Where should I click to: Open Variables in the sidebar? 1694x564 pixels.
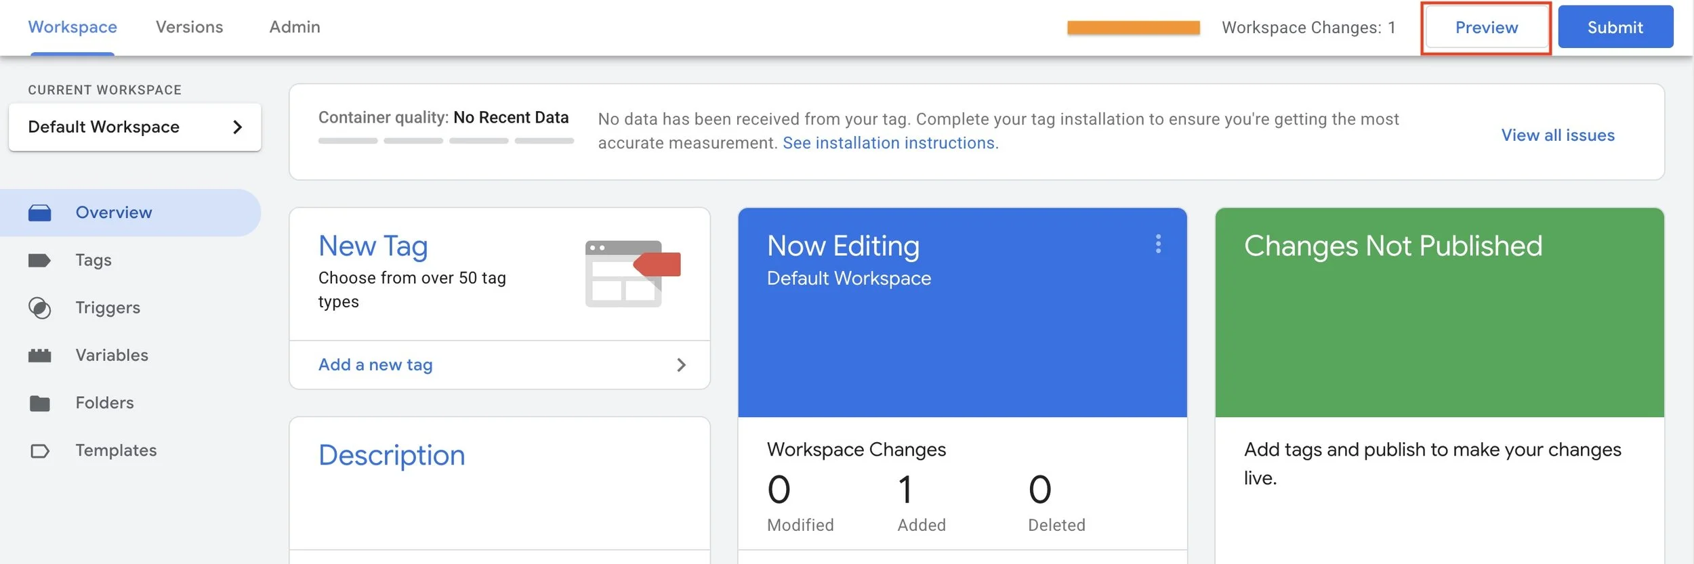click(130, 355)
